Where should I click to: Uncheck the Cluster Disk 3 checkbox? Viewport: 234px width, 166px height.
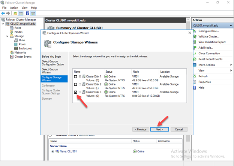75,92
